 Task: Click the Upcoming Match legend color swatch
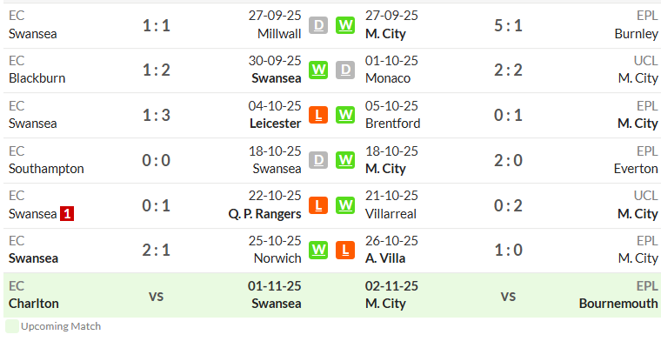12,326
